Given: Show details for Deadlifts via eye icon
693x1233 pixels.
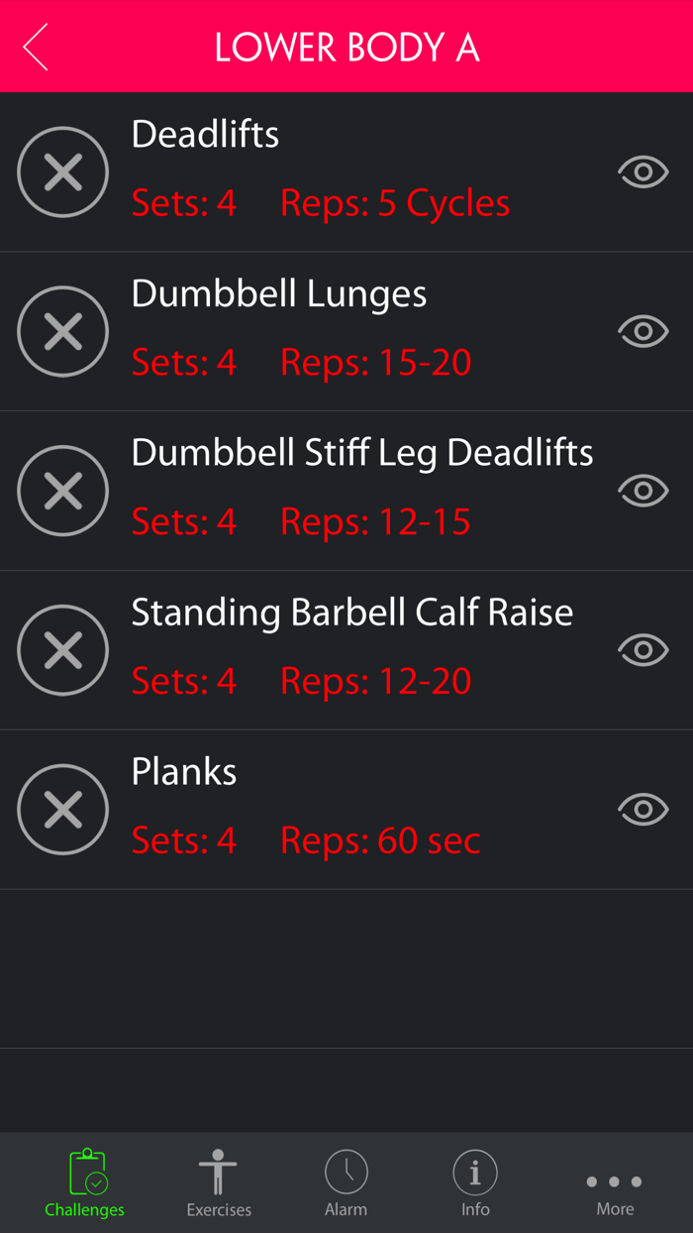Looking at the screenshot, I should (x=643, y=171).
